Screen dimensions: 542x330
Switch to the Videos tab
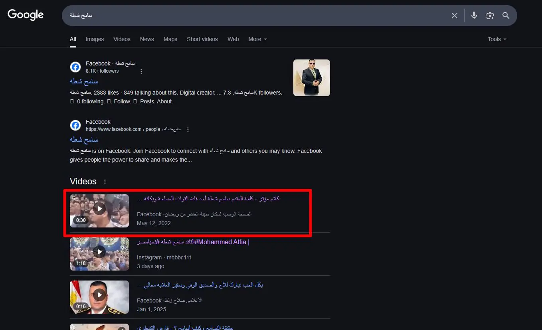122,39
